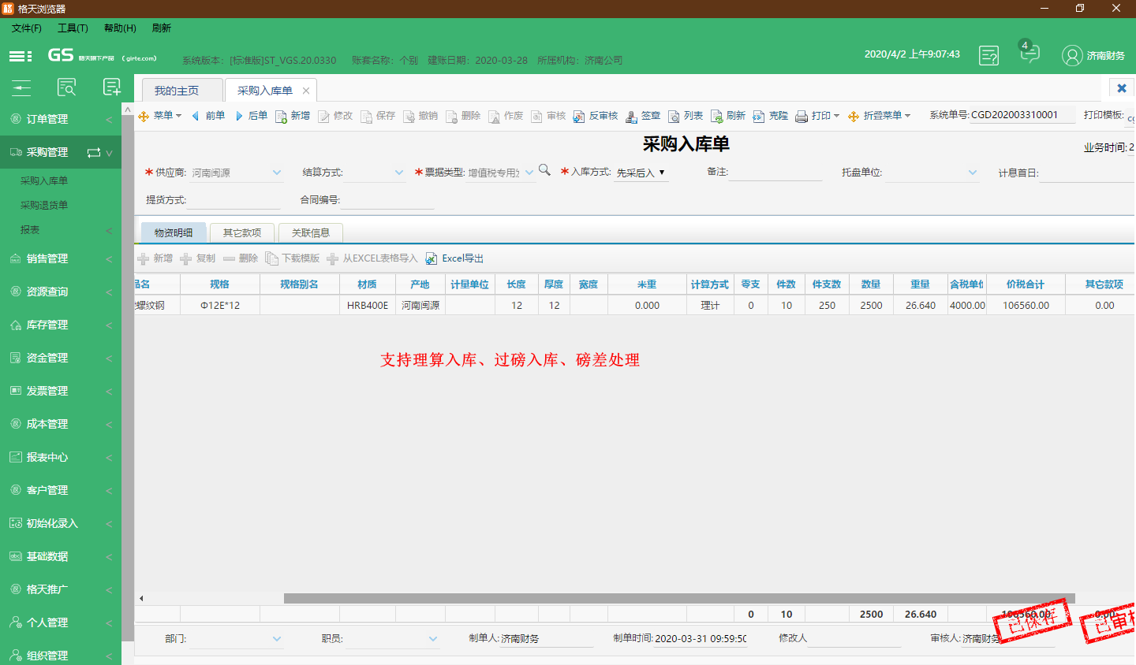Open the document search icon in sidebar header
This screenshot has width=1136, height=665.
tap(67, 87)
